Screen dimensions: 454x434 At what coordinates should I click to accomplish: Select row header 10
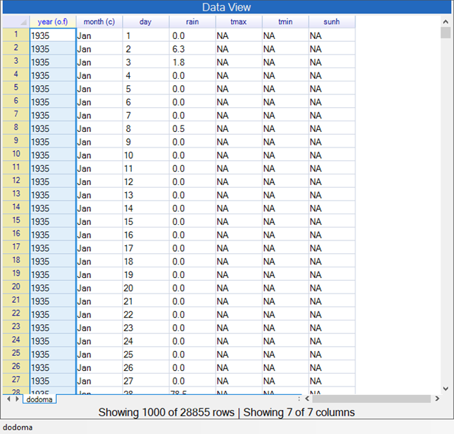[16, 154]
